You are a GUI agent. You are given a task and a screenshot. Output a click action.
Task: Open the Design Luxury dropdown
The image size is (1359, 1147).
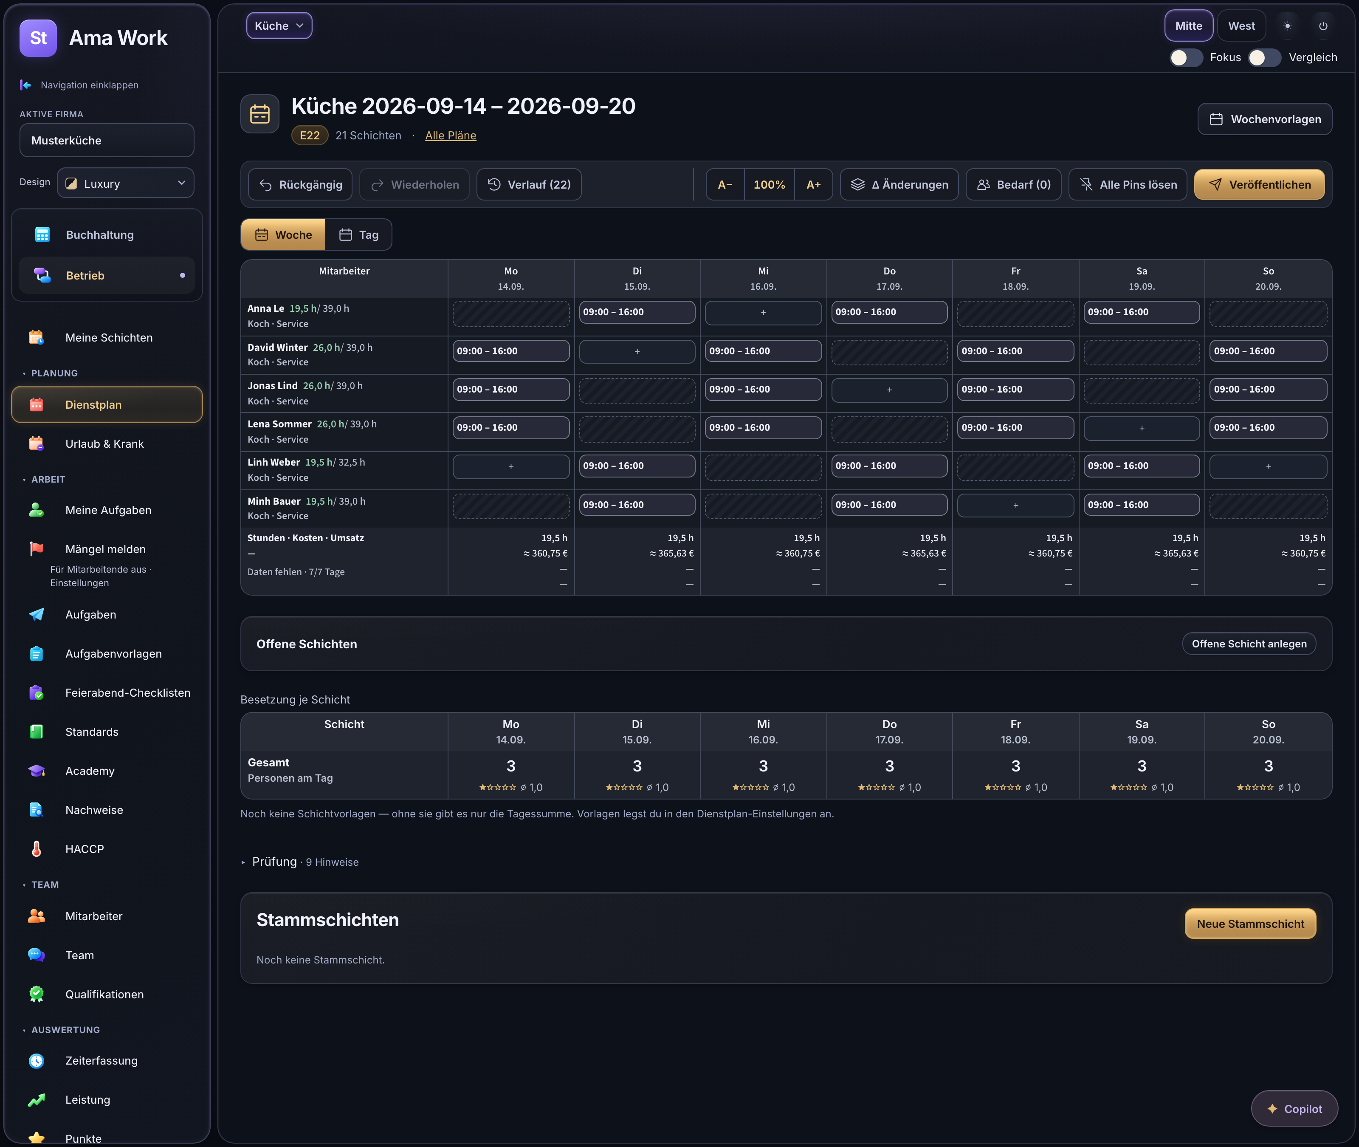click(x=125, y=184)
